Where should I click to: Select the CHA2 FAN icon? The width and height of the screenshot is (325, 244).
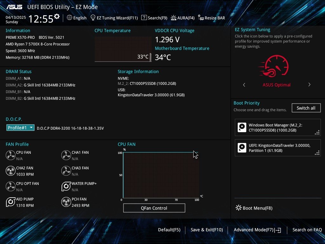click(x=10, y=171)
